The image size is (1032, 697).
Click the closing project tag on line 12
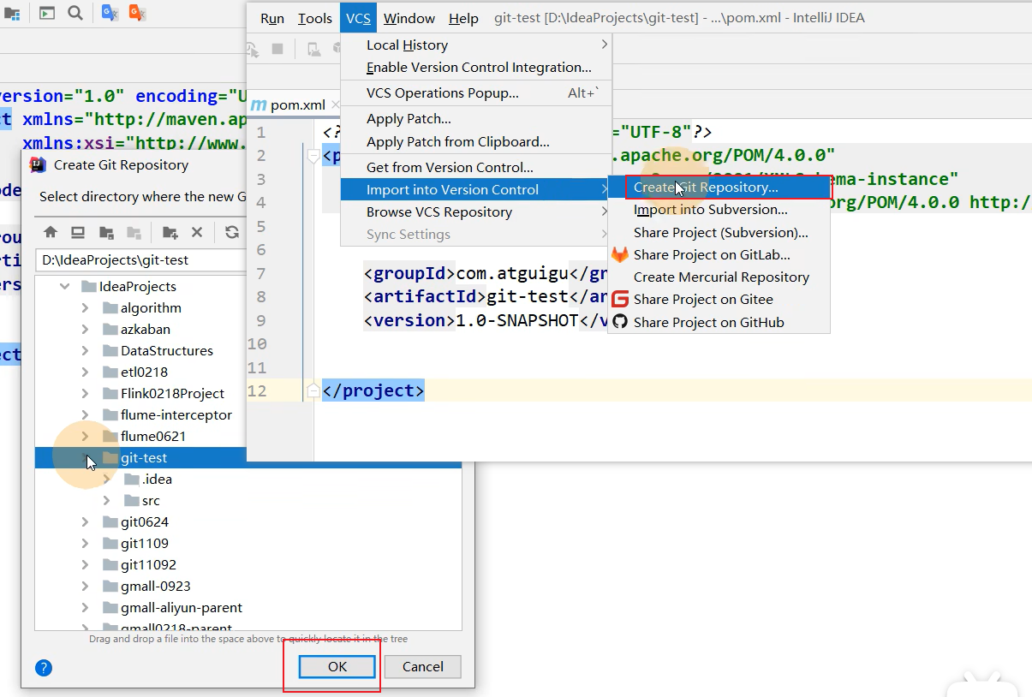pyautogui.click(x=373, y=391)
